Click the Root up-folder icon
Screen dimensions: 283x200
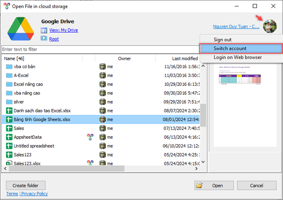point(44,38)
